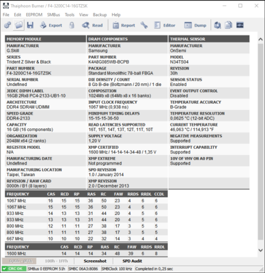Click the copy pages toolbar icon
Image resolution: width=265 pixels, height=273 pixels.
click(x=228, y=25)
